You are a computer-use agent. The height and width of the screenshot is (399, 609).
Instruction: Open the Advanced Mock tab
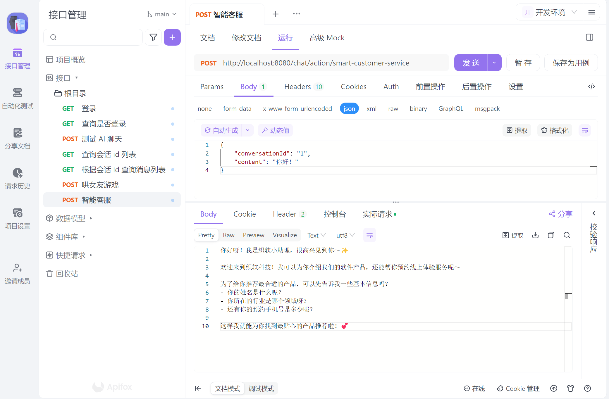click(x=327, y=38)
